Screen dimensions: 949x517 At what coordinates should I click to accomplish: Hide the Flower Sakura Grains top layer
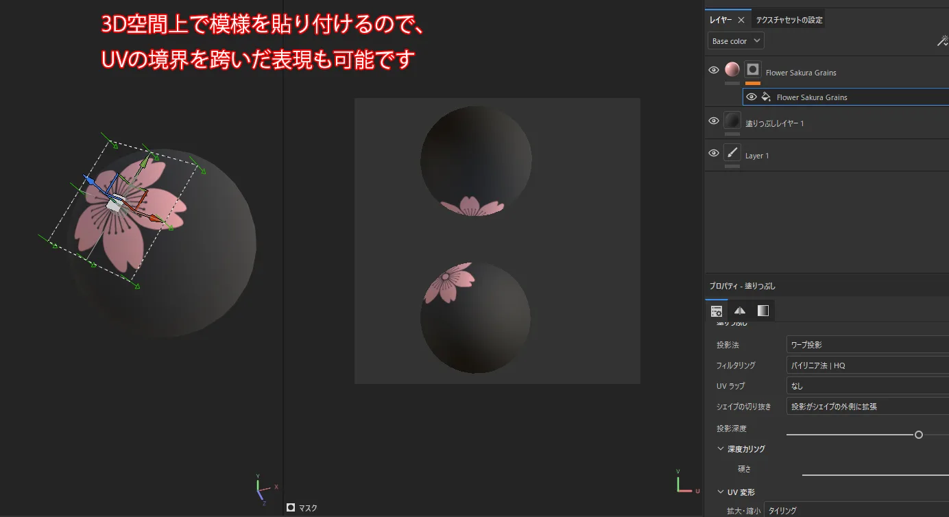[x=714, y=70]
